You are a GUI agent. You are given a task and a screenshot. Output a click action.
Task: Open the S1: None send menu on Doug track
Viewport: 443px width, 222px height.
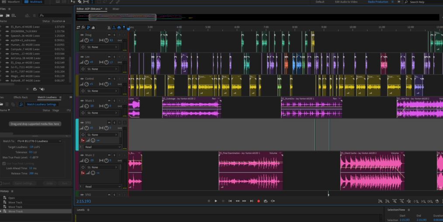pyautogui.click(x=102, y=47)
